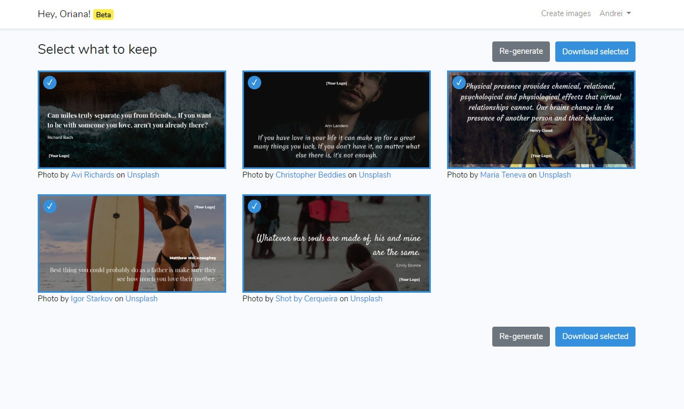Click the yellow Beta badge

pyautogui.click(x=103, y=15)
